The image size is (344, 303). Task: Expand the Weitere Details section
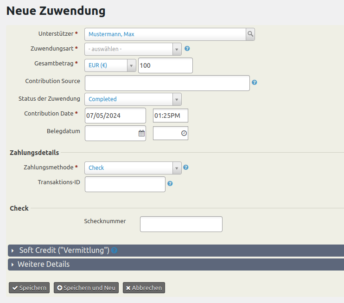click(44, 264)
